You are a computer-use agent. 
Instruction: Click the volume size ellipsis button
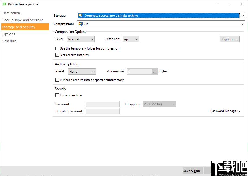154,72
